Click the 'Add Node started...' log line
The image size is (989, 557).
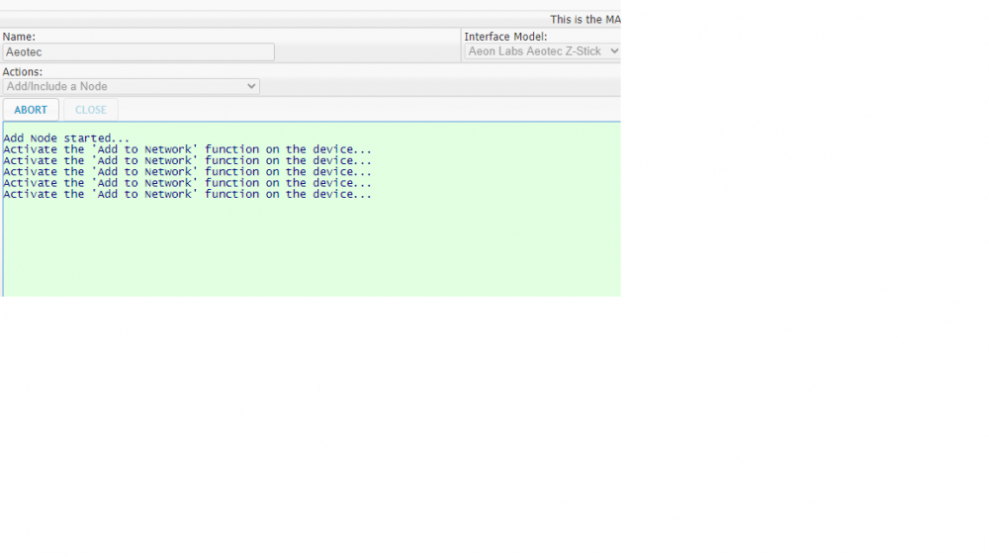tap(66, 139)
